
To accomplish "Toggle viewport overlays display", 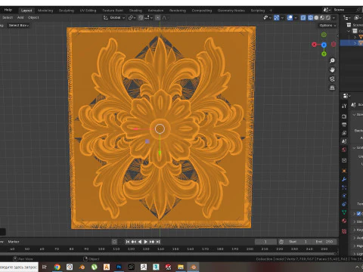I will [290, 17].
